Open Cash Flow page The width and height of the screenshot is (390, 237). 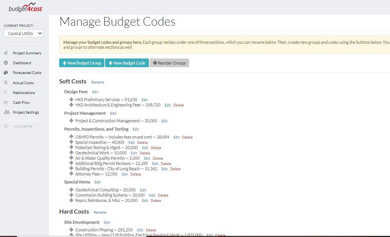(21, 102)
